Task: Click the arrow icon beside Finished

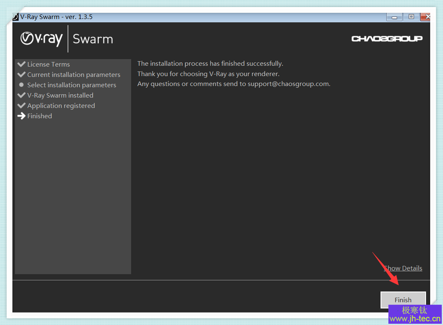Action: click(22, 116)
